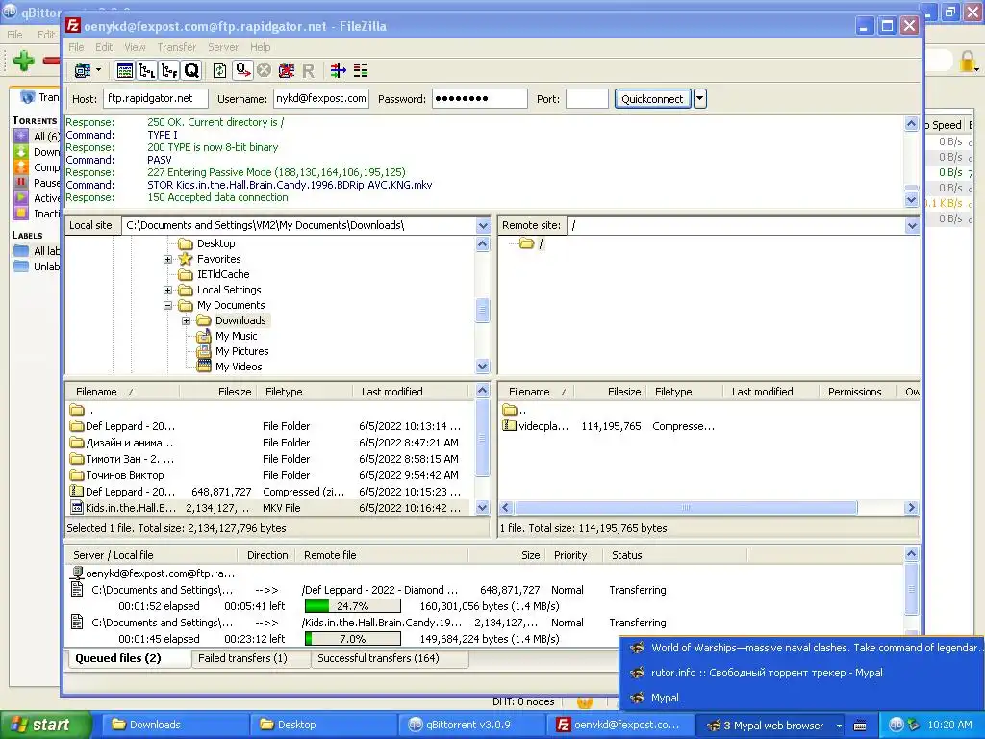Refresh the file and folder lists
This screenshot has width=985, height=739.
[219, 70]
